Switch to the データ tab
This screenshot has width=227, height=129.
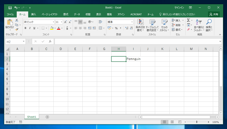pyautogui.click(x=77, y=14)
